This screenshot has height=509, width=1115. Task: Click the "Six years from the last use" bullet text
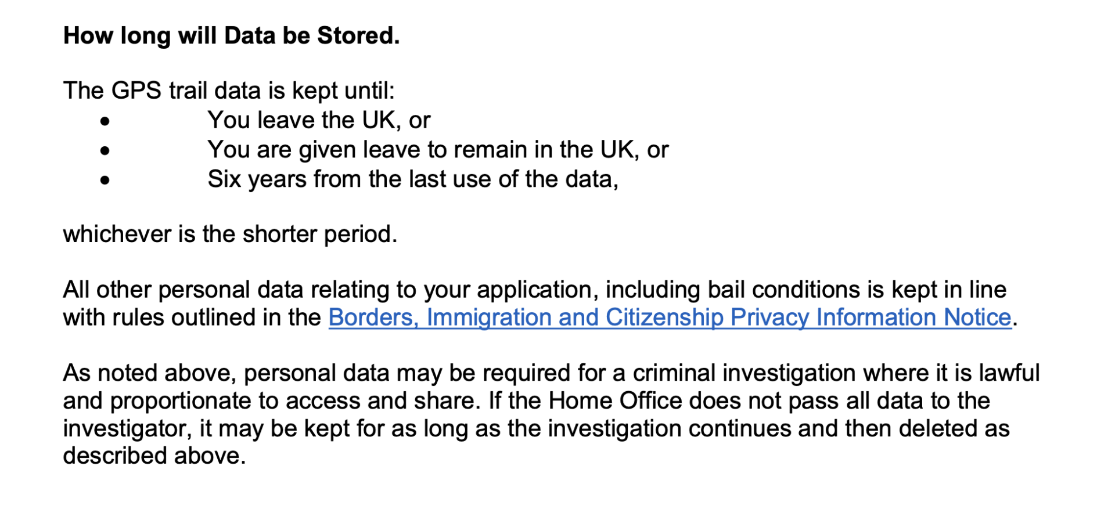coord(412,179)
